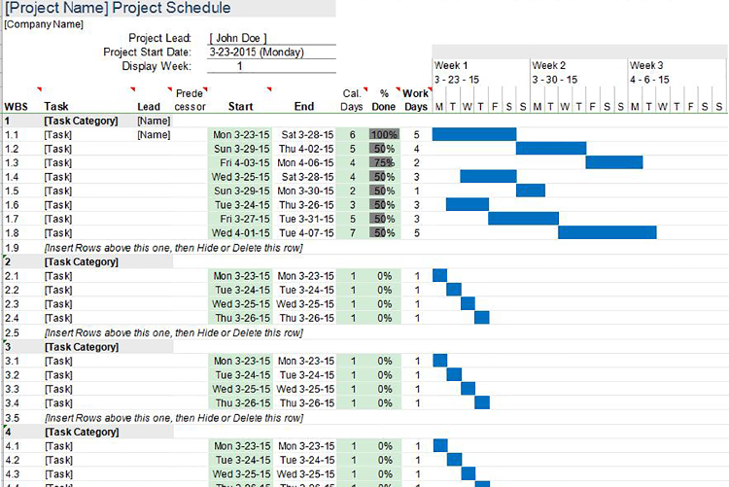Click the Work Days column header
This screenshot has height=487, width=729.
tap(416, 100)
